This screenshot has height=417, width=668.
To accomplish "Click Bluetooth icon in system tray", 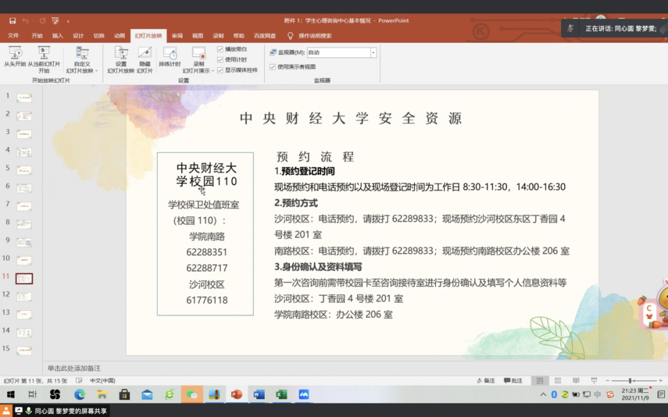I will (x=554, y=395).
